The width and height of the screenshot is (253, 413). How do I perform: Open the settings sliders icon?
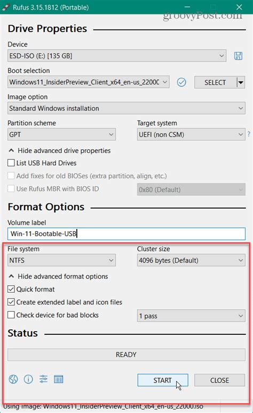tap(43, 379)
